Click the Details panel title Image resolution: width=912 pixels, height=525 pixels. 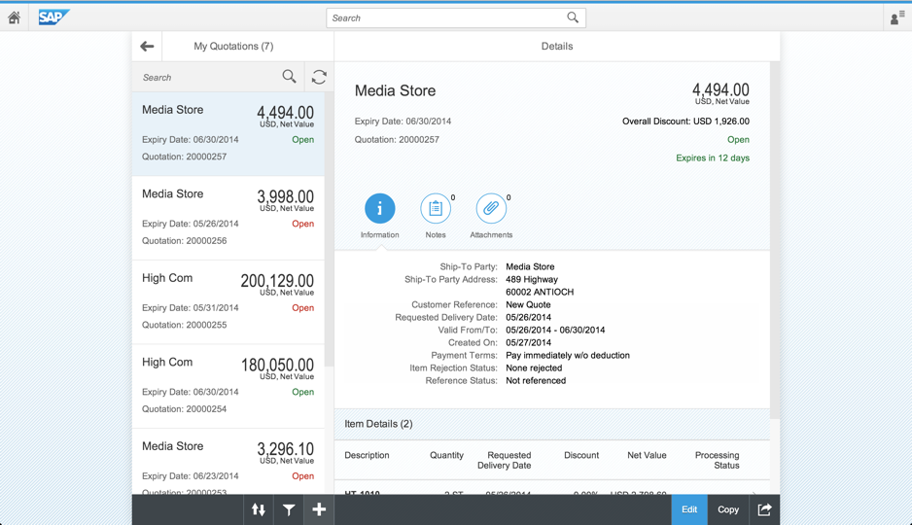point(556,46)
